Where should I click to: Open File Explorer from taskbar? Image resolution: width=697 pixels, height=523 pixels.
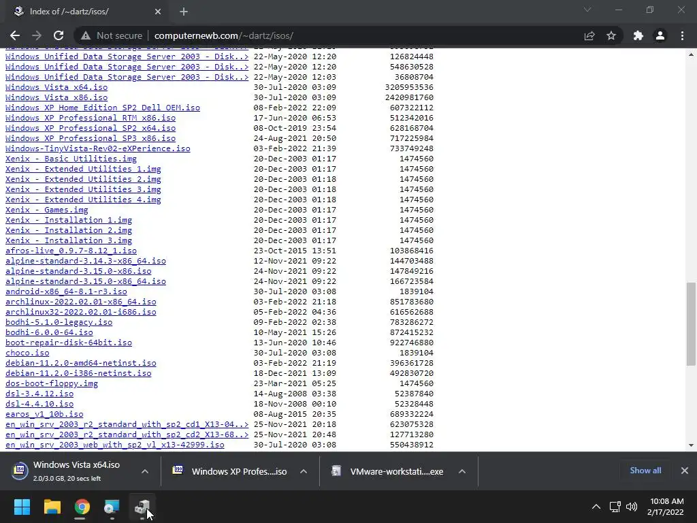click(52, 507)
